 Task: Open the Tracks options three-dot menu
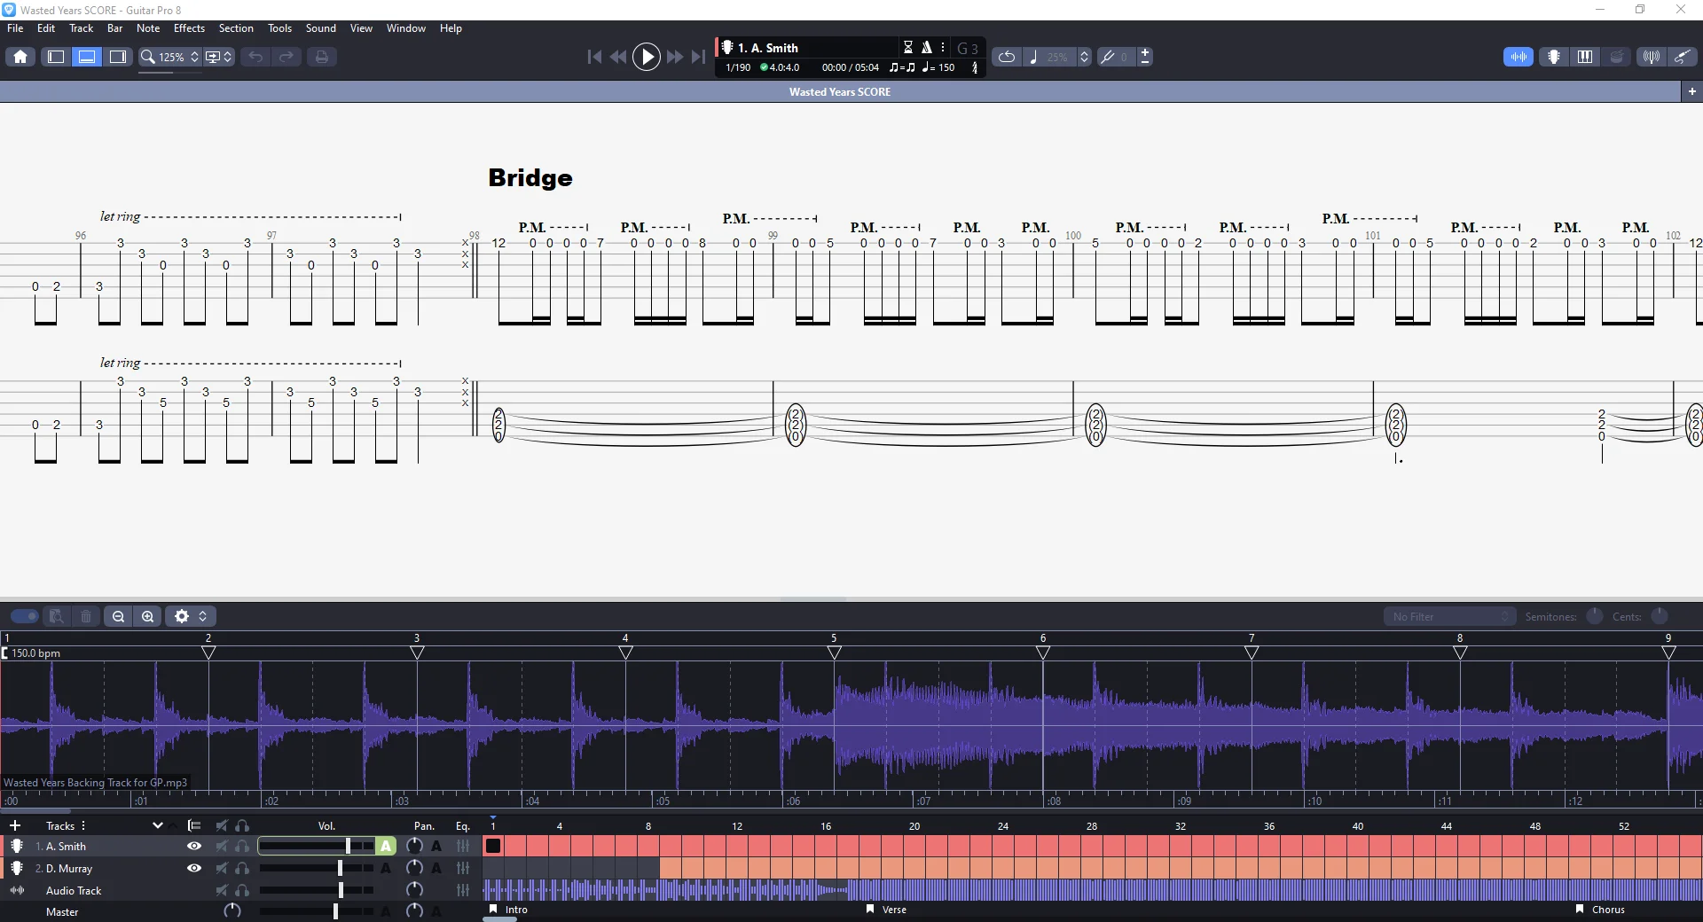coord(83,825)
